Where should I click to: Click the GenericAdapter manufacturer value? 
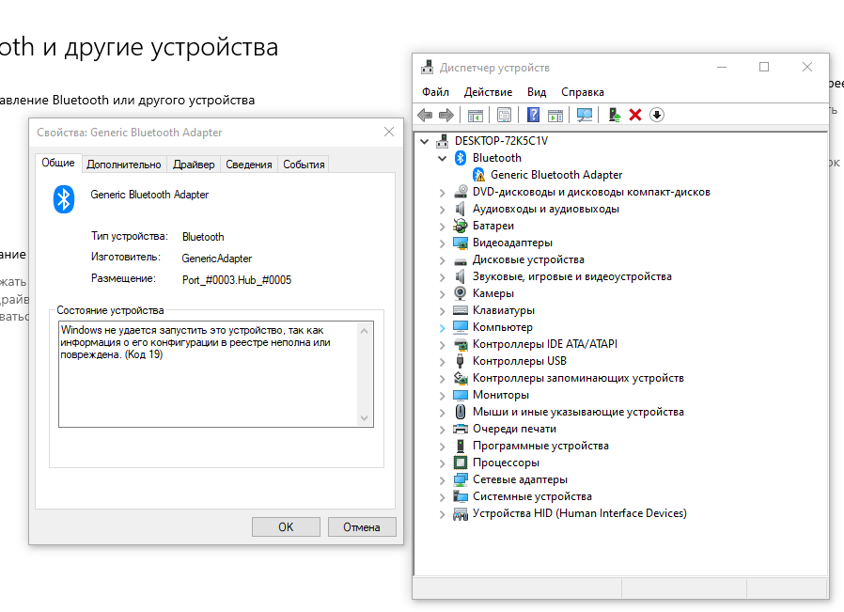click(x=217, y=259)
